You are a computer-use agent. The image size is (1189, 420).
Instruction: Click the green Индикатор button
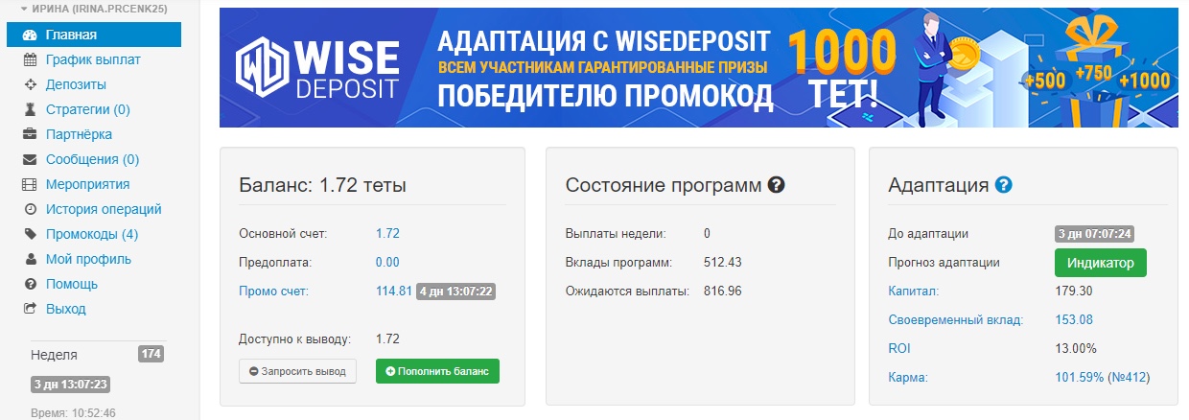click(1100, 263)
